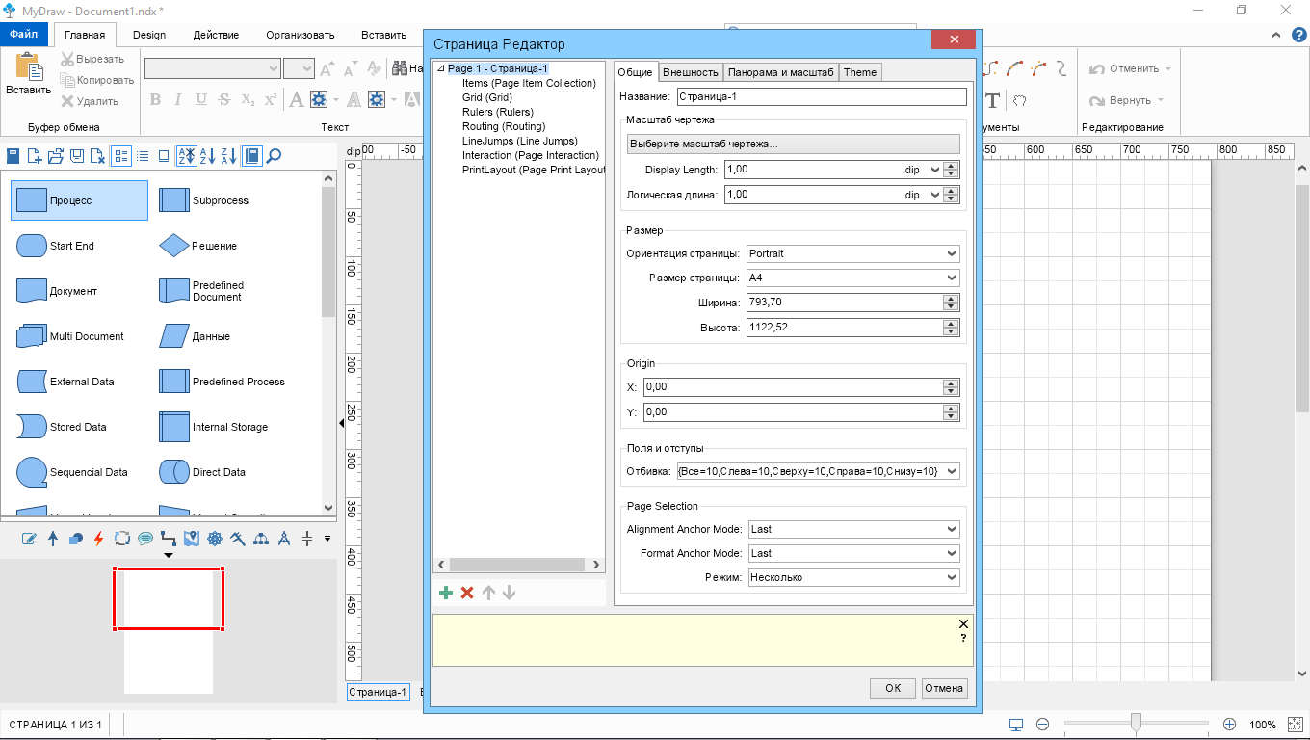Toggle the icons-and-labels list view button
The width and height of the screenshot is (1310, 740).
121,156
